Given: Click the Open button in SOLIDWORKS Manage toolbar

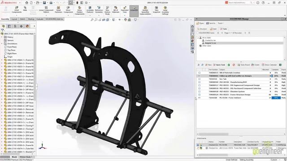Looking at the screenshot, I should tap(200, 23).
